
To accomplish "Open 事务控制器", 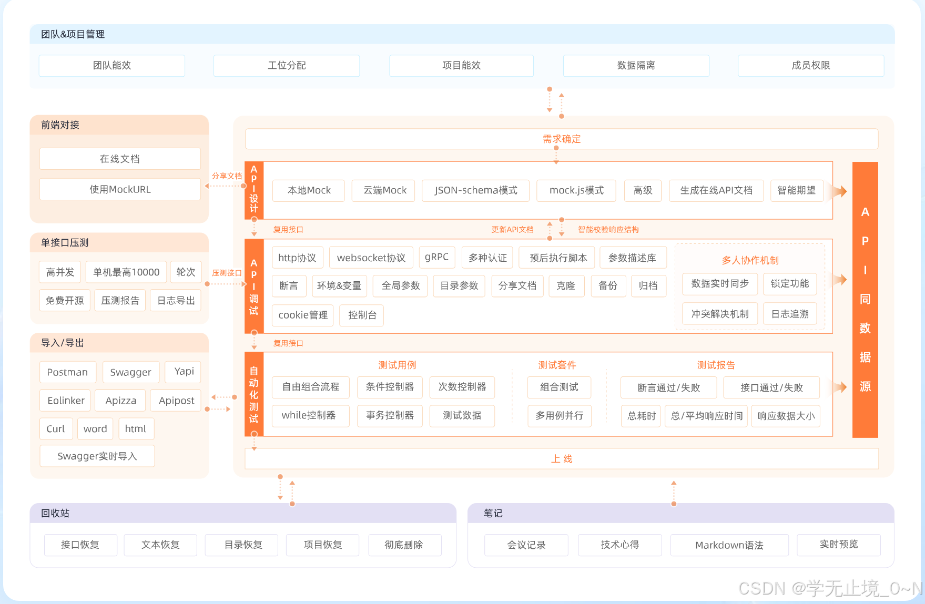I will [390, 416].
